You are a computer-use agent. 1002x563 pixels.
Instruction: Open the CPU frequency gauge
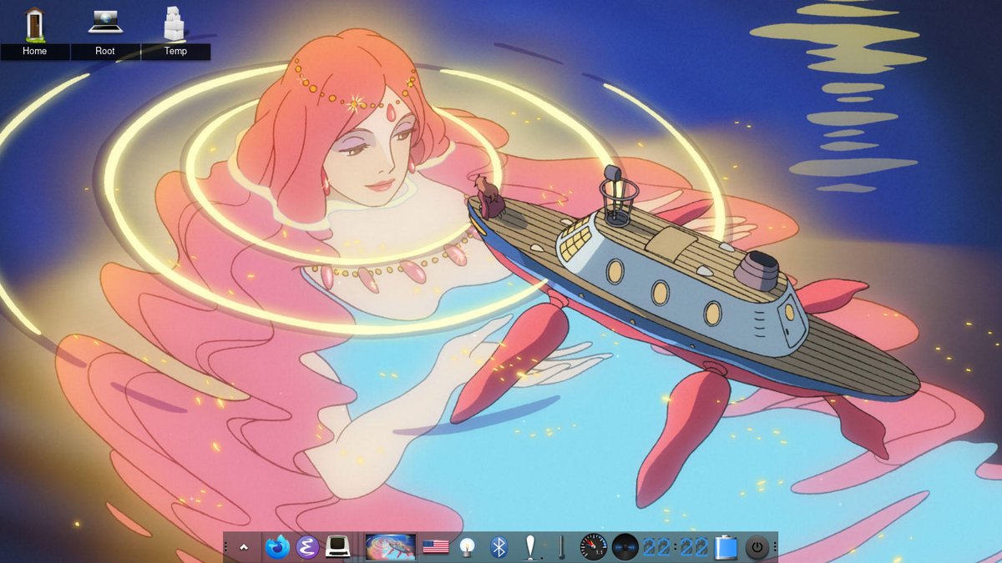593,547
